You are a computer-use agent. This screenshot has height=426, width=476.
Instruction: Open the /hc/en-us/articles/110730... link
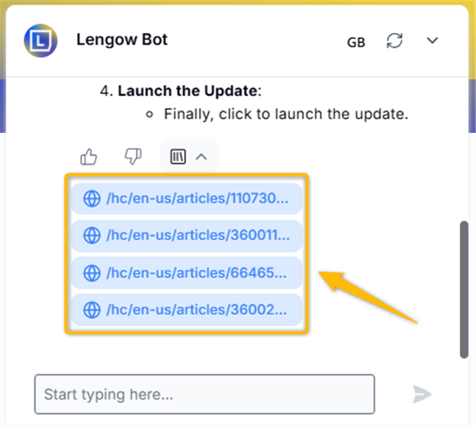tap(187, 199)
